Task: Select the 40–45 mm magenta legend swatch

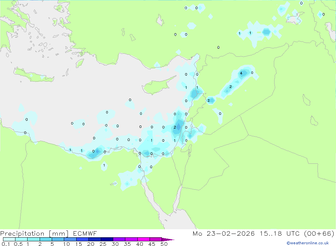Action: [143, 239]
